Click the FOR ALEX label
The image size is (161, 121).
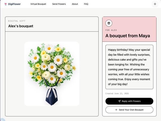111,30
